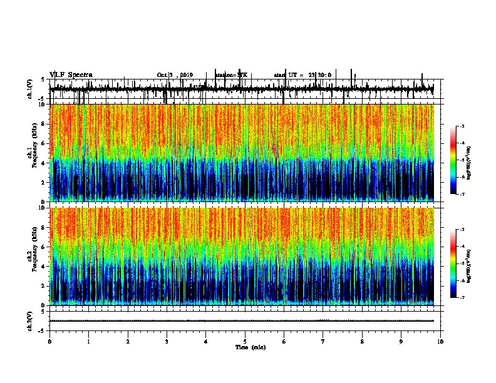Click the ch.2 frequency tick label "2"
The width and height of the screenshot is (496, 383).
point(43,286)
